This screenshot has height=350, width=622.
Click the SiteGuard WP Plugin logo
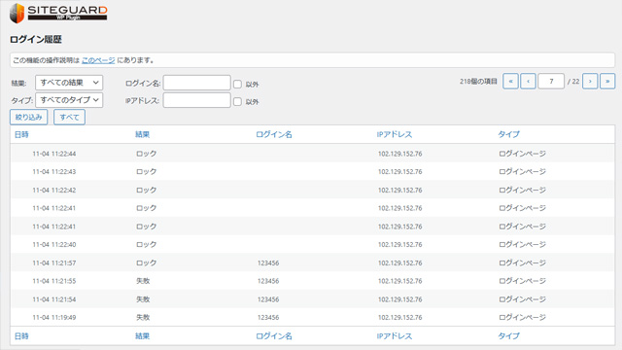click(58, 13)
